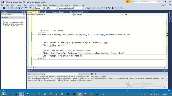172x96 pixels.
Task: Open the Window menu
Action: point(76,5)
